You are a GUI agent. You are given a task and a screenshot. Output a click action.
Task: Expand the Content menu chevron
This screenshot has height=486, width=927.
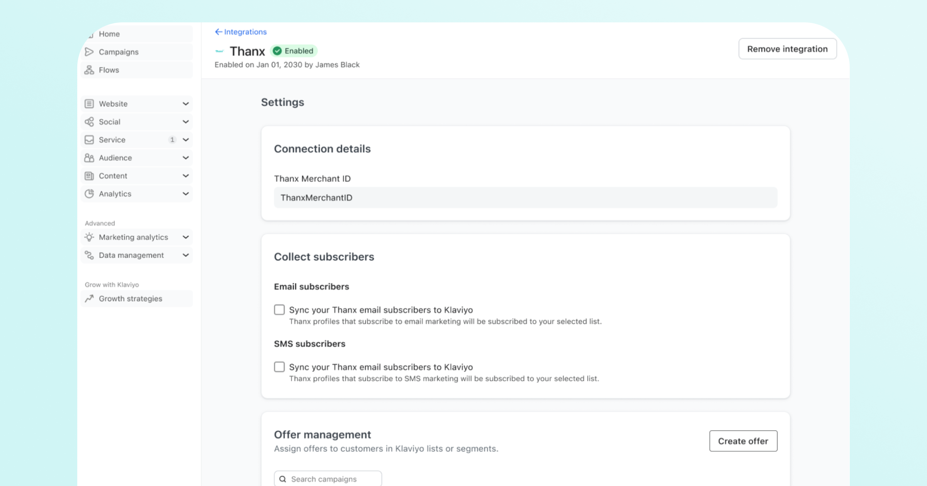[186, 176]
